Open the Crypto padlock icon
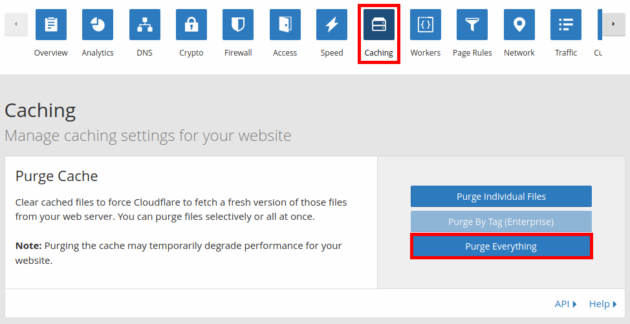This screenshot has width=630, height=324. [191, 25]
